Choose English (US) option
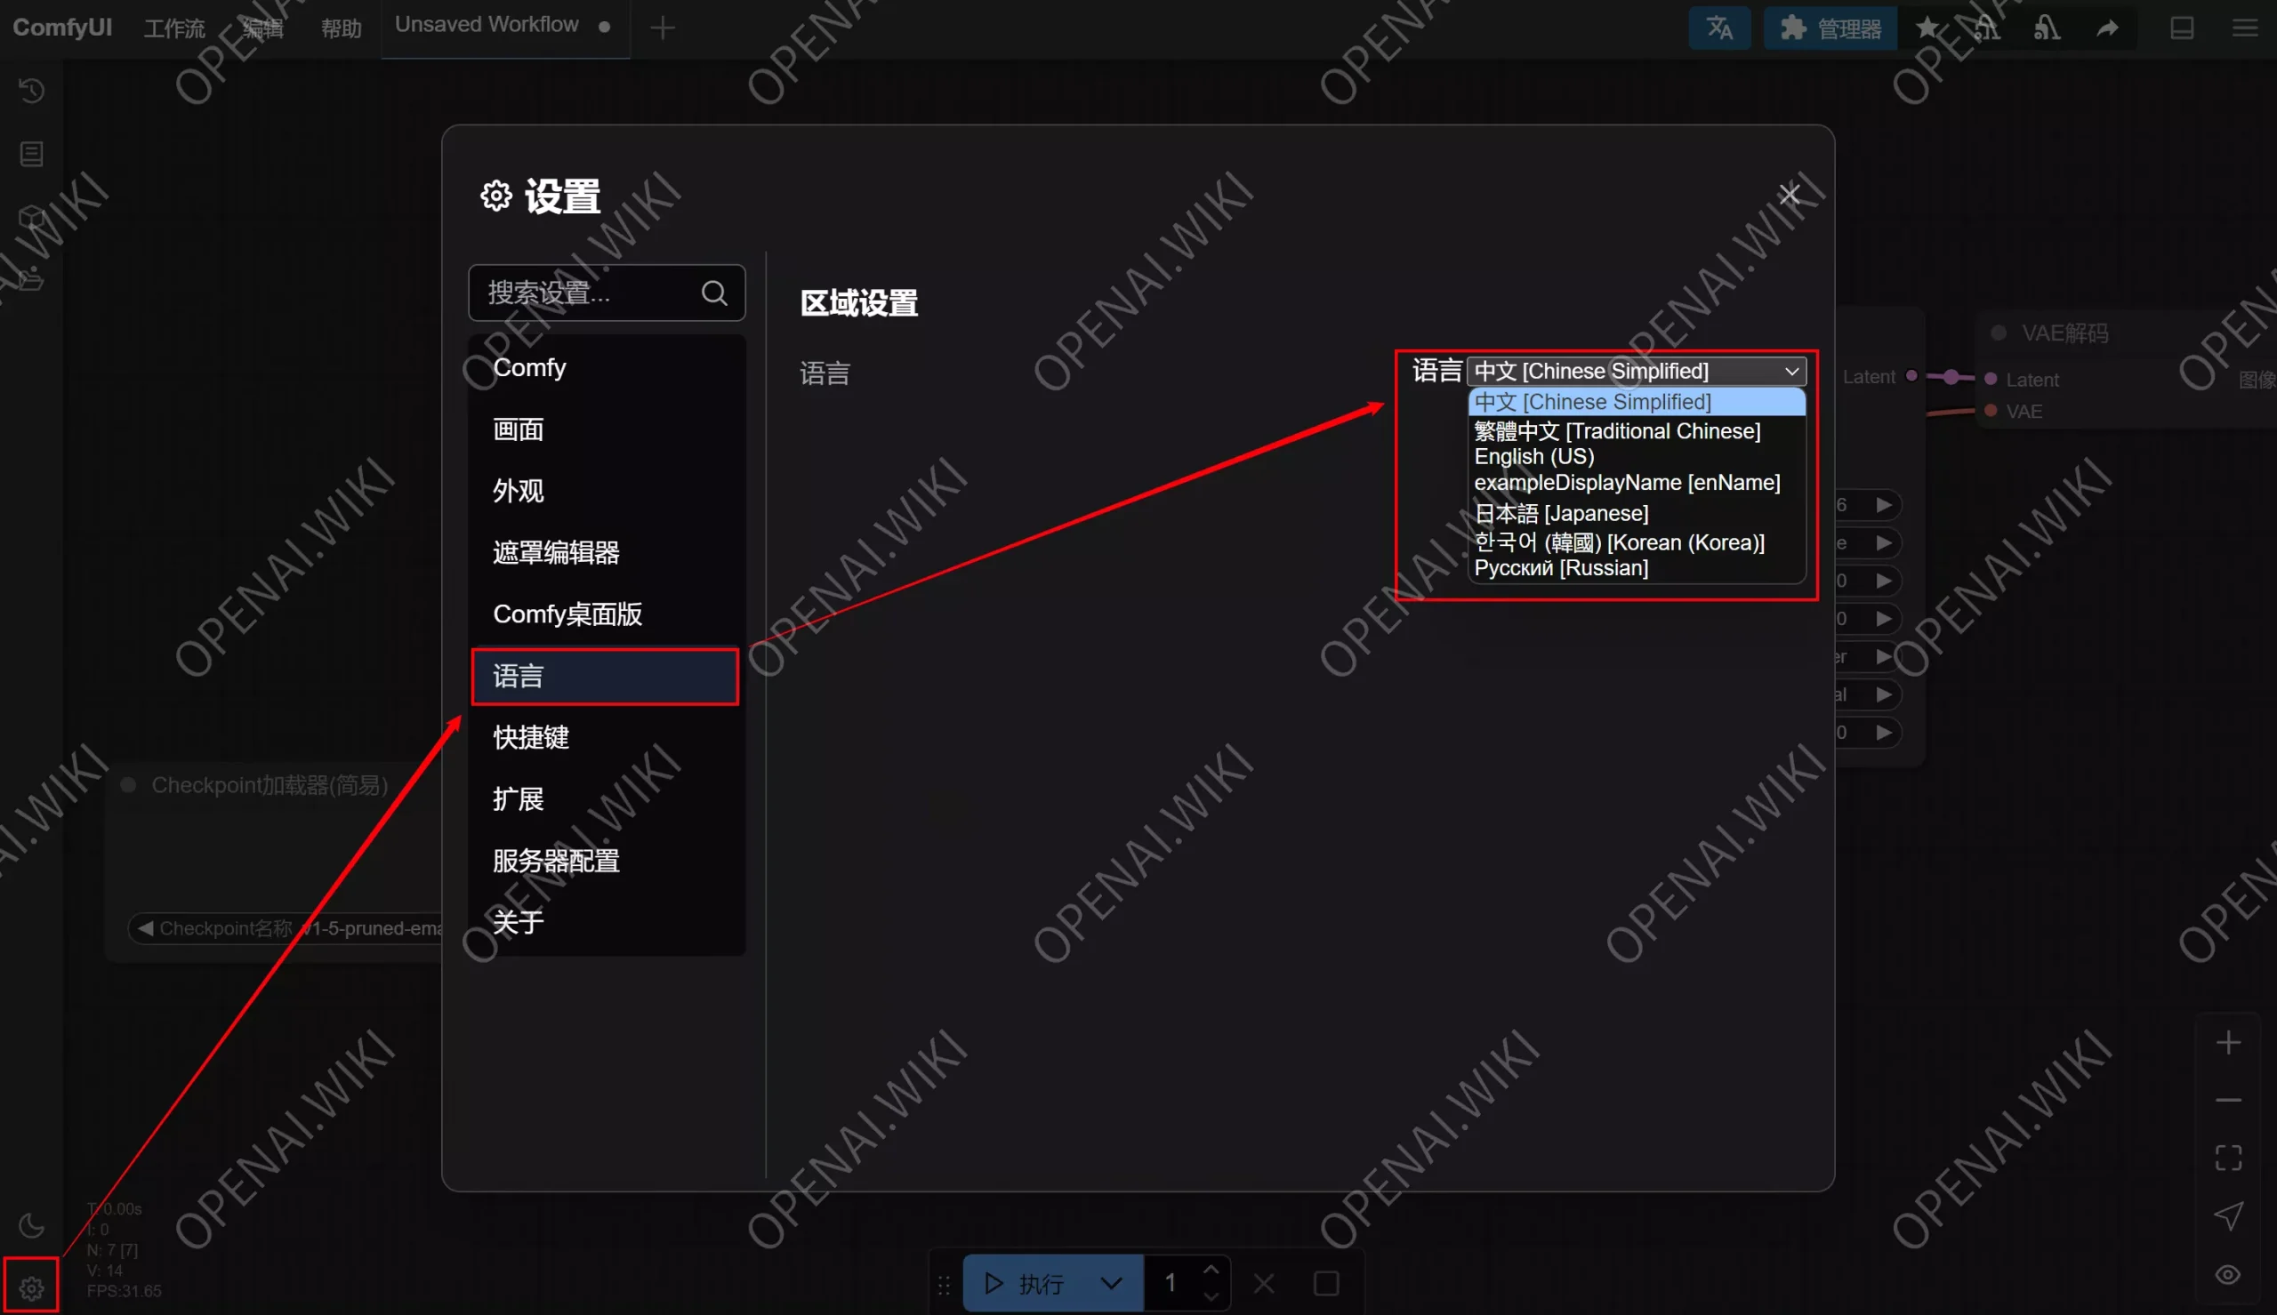 (1637, 457)
